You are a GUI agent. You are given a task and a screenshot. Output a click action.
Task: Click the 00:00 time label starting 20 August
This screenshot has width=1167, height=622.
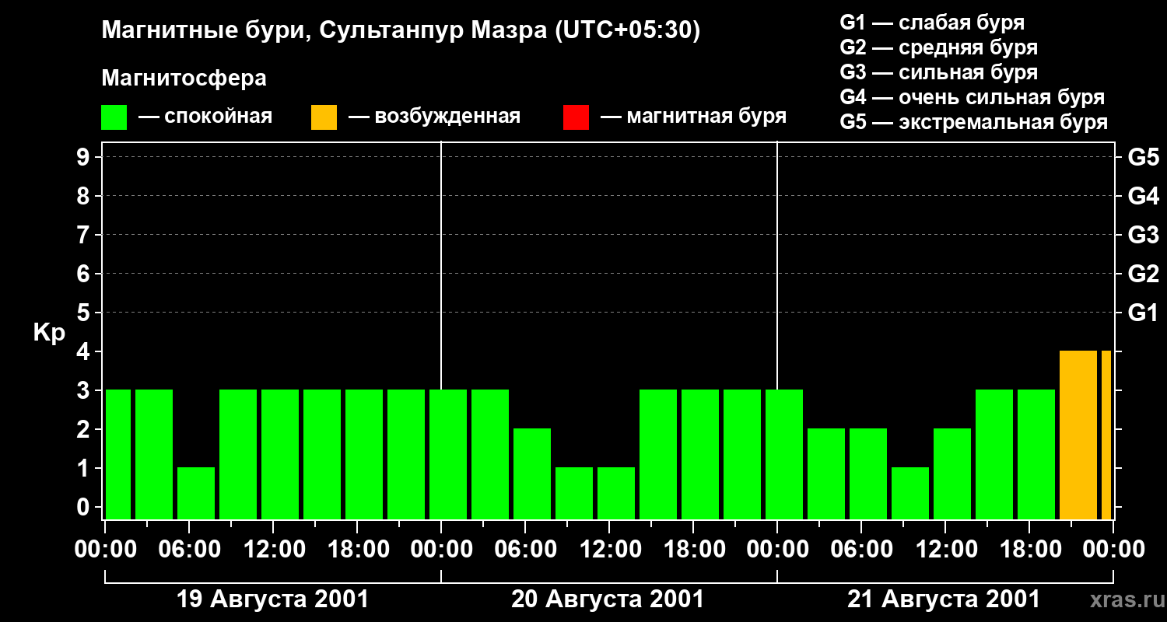[441, 550]
